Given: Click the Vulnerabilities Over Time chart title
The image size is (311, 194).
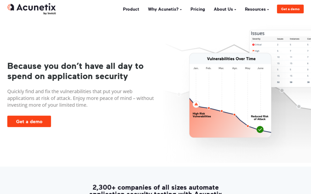Looking at the screenshot, I should pyautogui.click(x=231, y=59).
